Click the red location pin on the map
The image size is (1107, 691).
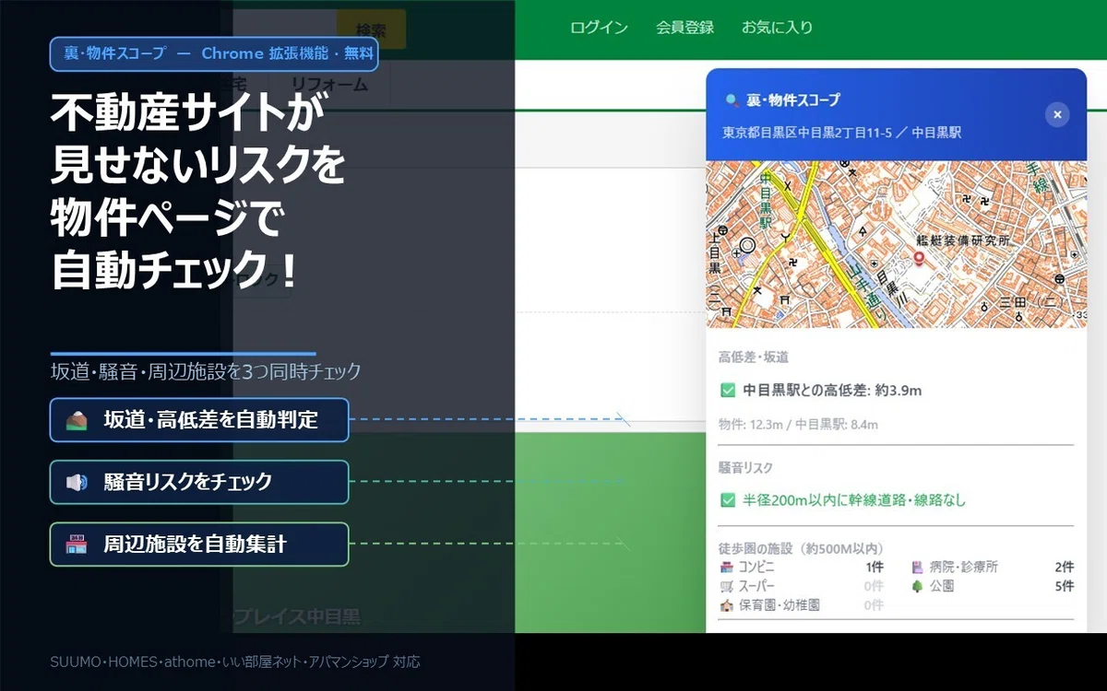(x=919, y=261)
